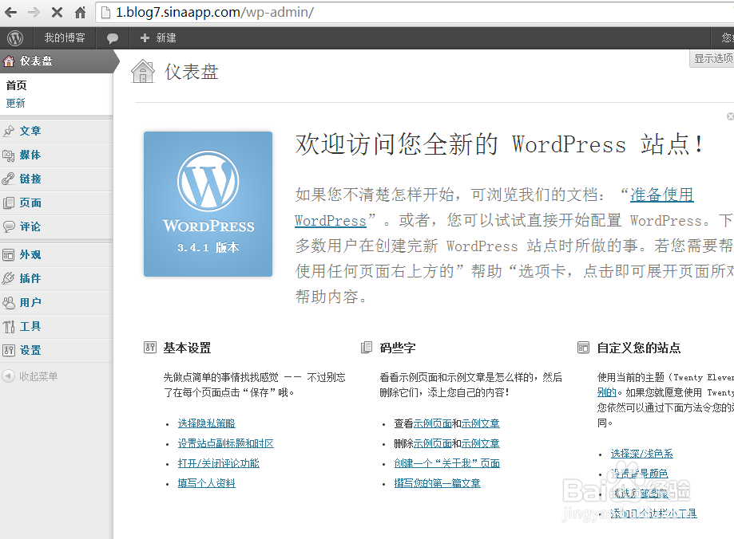Click the 自定义您的站点 section icon
This screenshot has width=734, height=539.
[x=583, y=348]
